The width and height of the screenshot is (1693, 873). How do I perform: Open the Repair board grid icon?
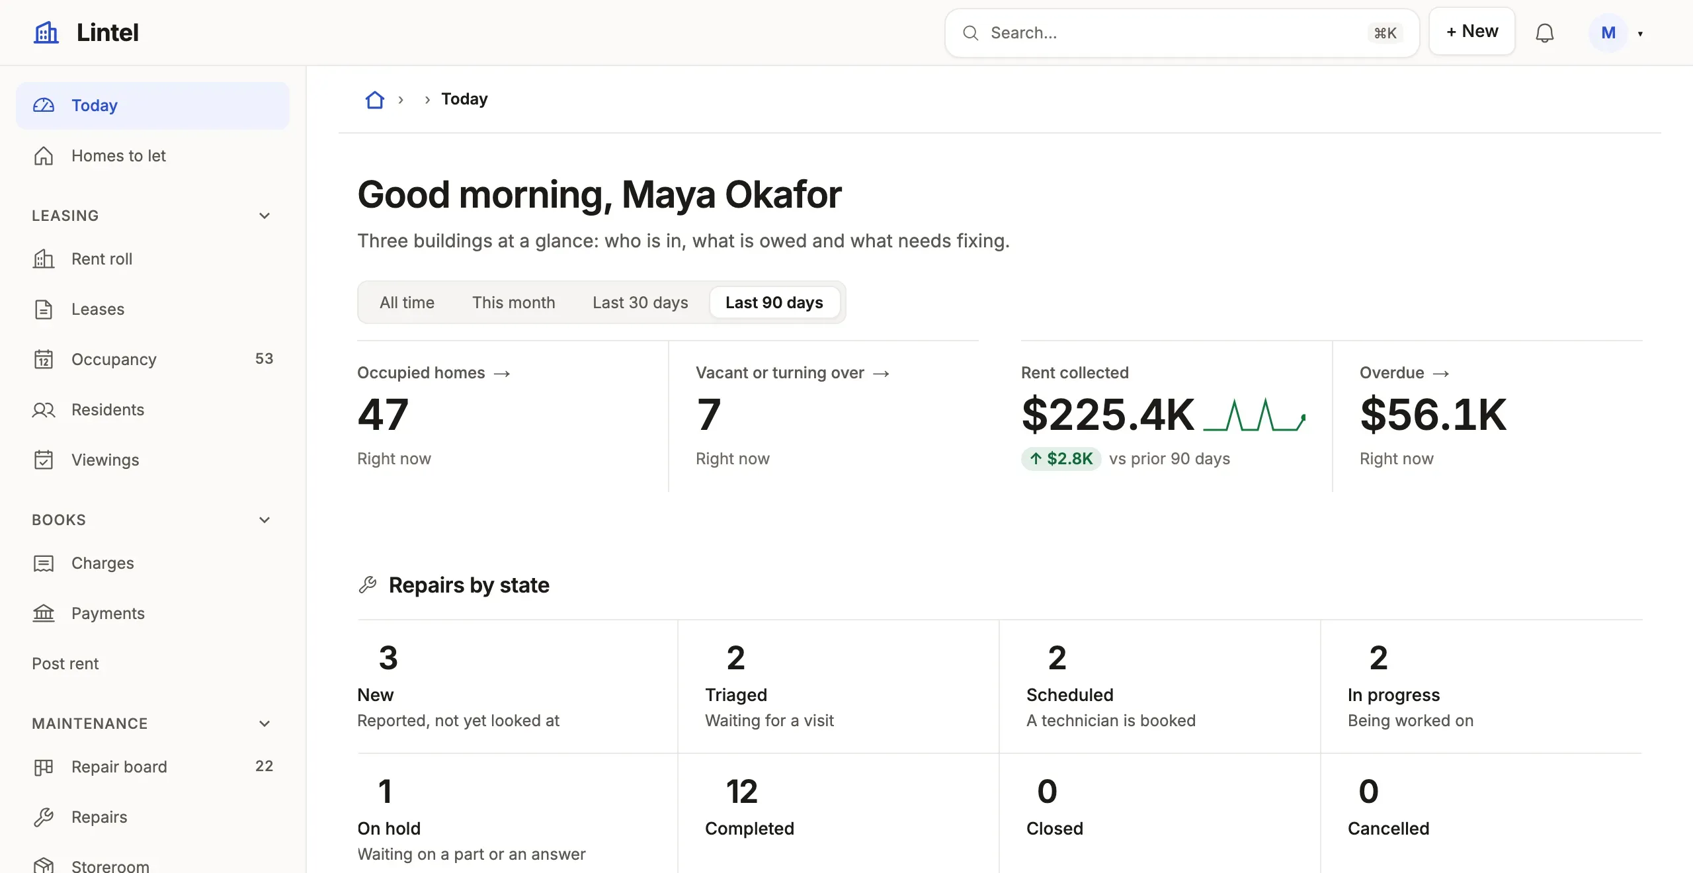(44, 767)
